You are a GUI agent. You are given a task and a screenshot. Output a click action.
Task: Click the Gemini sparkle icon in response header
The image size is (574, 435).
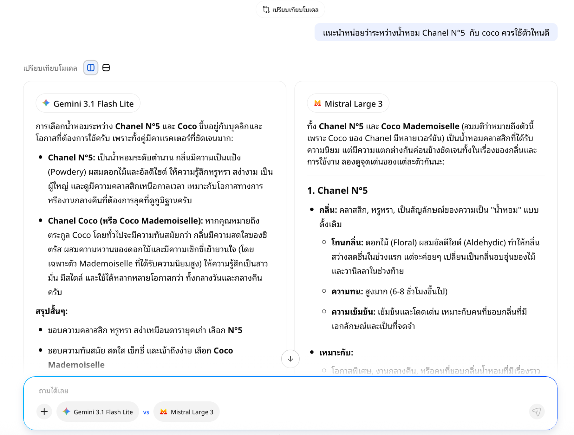point(46,103)
